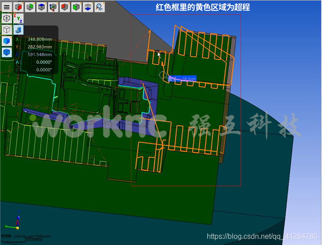Select the left view cube with red left face

(64, 7)
